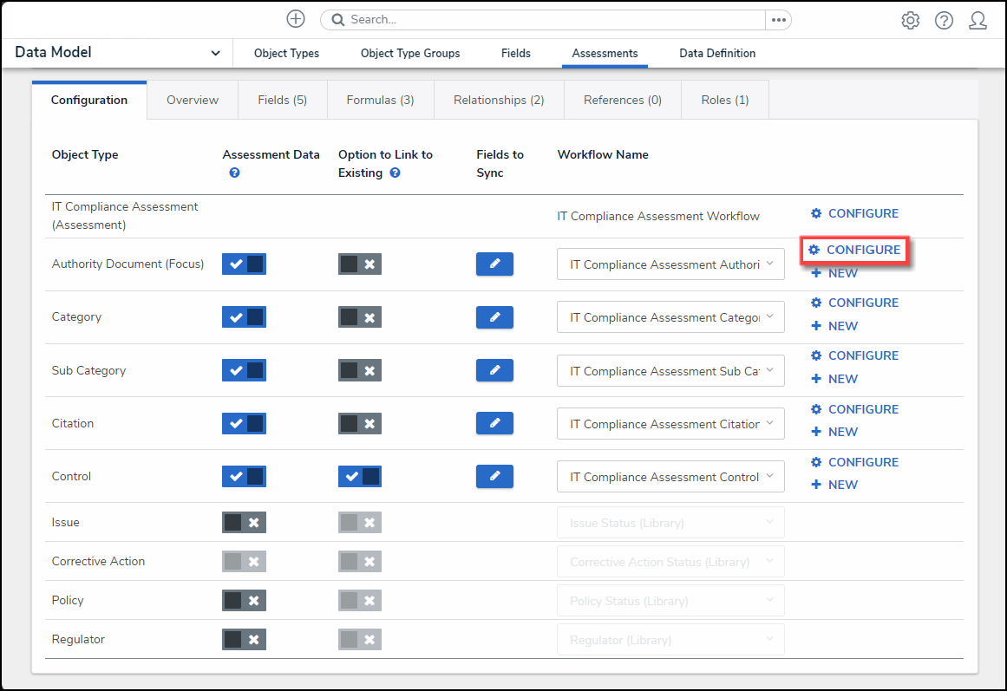Open workflow dropdown for Control row

pyautogui.click(x=670, y=477)
